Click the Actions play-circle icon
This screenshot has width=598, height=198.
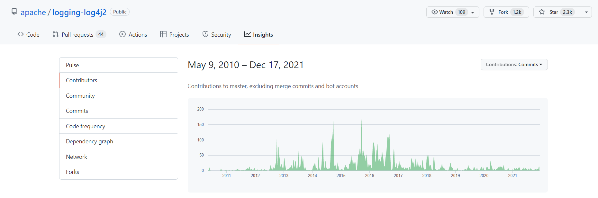(122, 34)
